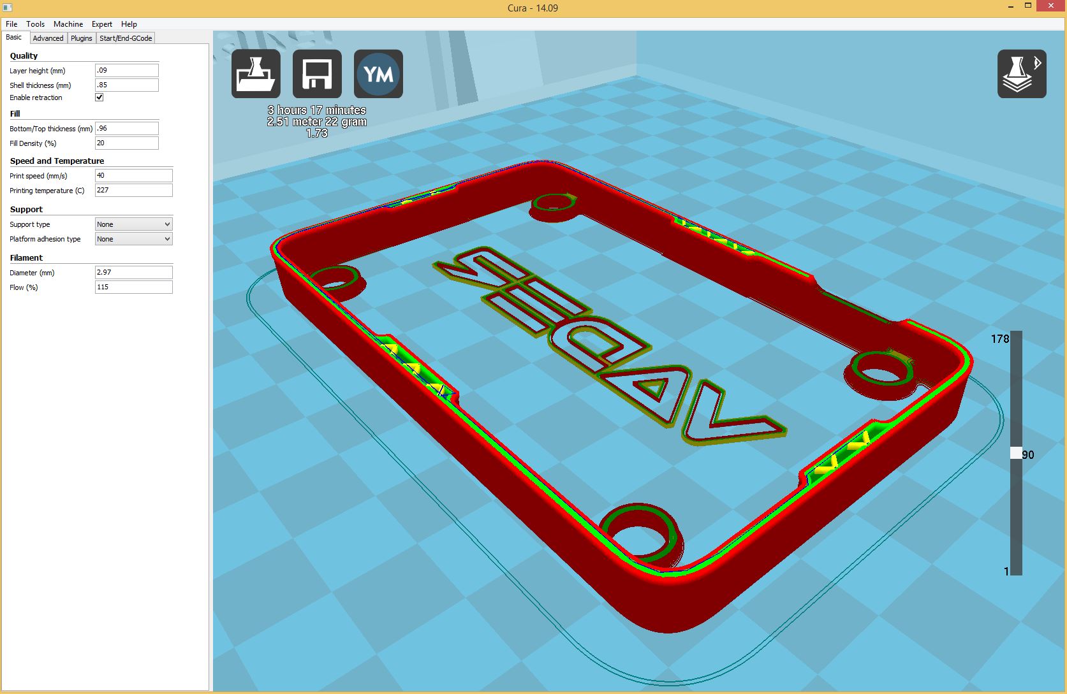Expand the Platform adhesion type dropdown
The image size is (1067, 694).
coord(133,239)
